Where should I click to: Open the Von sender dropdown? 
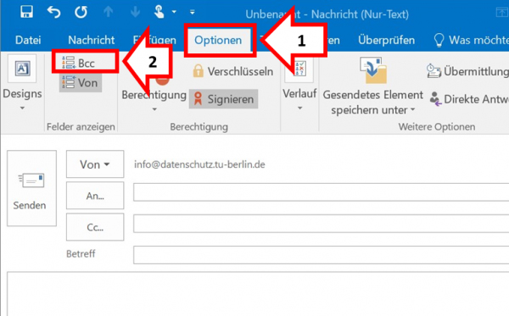(x=95, y=164)
